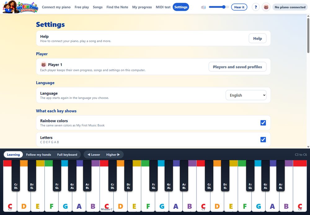Click the My First Piano logo
Viewport: 310px width, 215px height.
[x=20, y=7]
